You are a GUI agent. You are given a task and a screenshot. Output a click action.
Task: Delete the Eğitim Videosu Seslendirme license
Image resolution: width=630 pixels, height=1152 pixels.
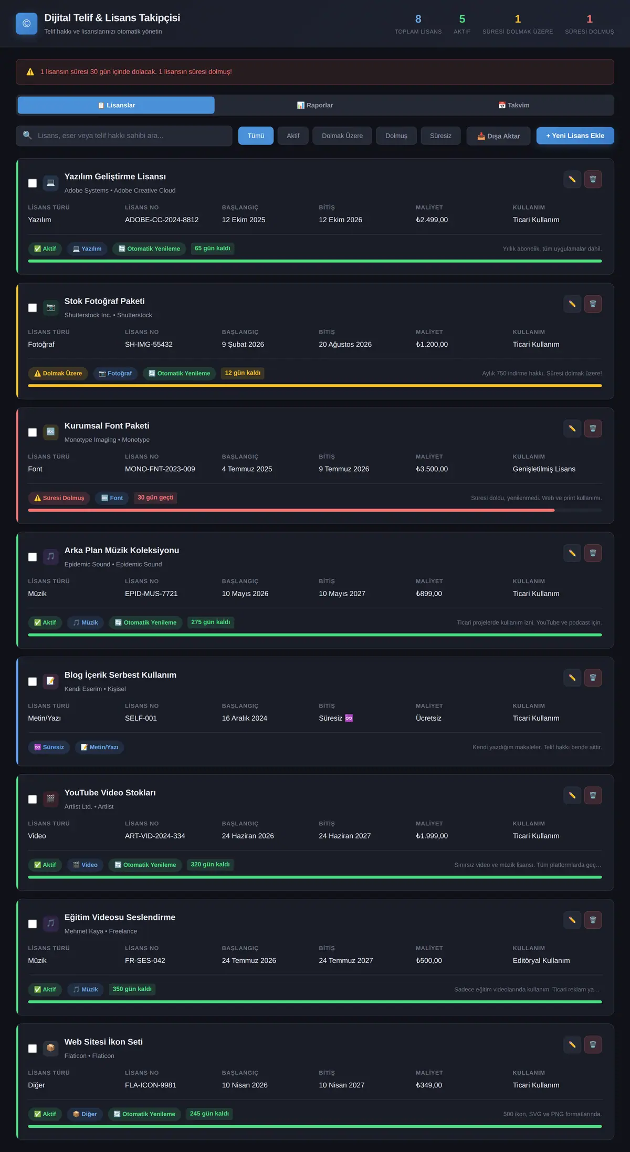(x=593, y=919)
